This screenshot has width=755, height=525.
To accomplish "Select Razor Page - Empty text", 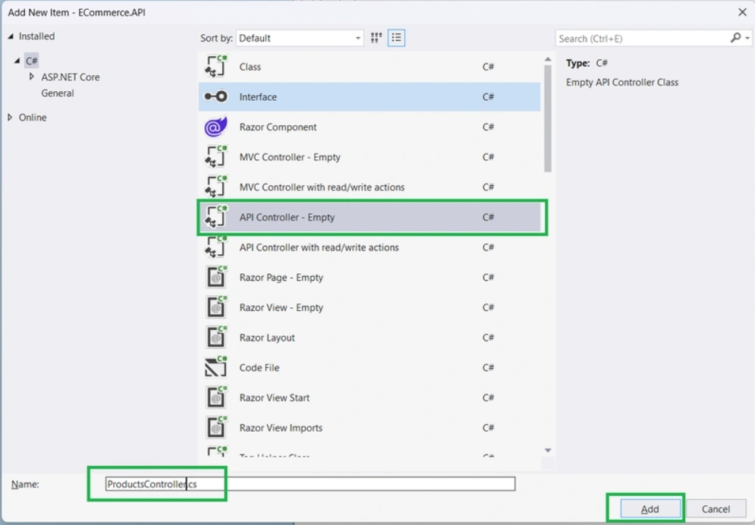I will [282, 277].
